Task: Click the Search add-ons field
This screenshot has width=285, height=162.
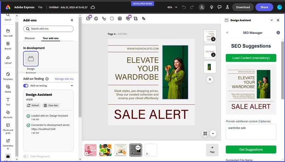Action: coord(48,29)
